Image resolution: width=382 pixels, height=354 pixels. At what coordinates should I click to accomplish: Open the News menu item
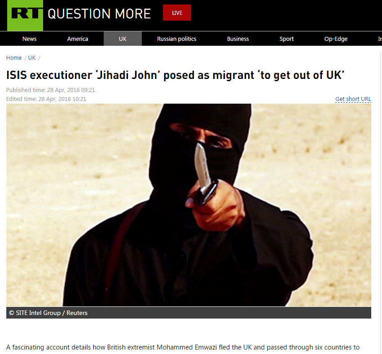coord(30,39)
